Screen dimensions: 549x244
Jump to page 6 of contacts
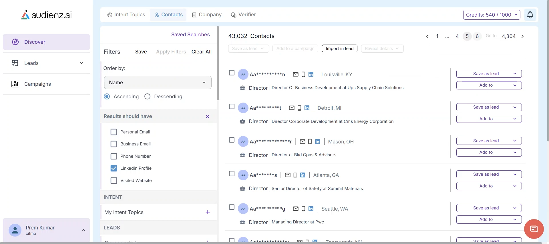click(x=477, y=36)
